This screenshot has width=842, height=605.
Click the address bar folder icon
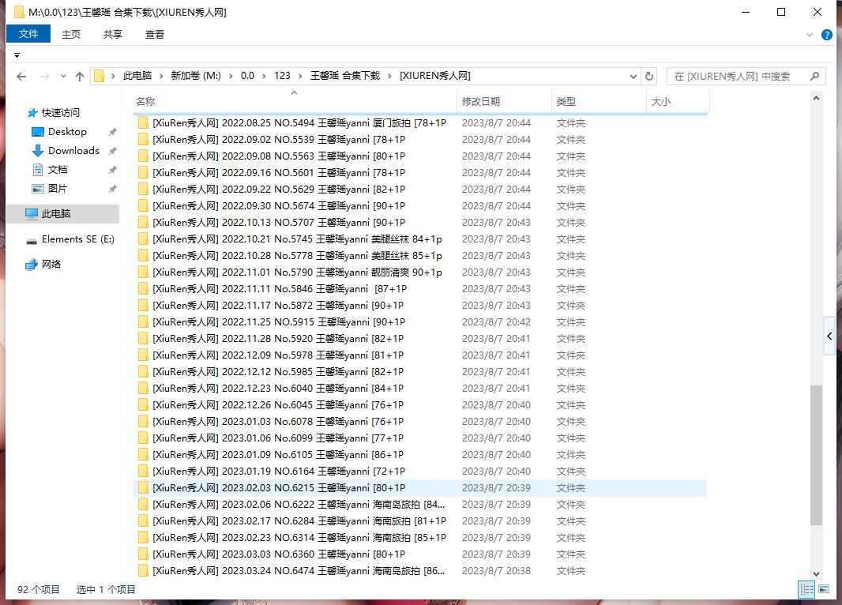point(100,77)
